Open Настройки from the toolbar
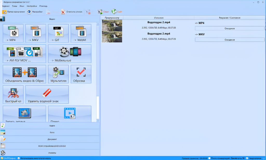This screenshot has height=160, width=266. (x=35, y=12)
